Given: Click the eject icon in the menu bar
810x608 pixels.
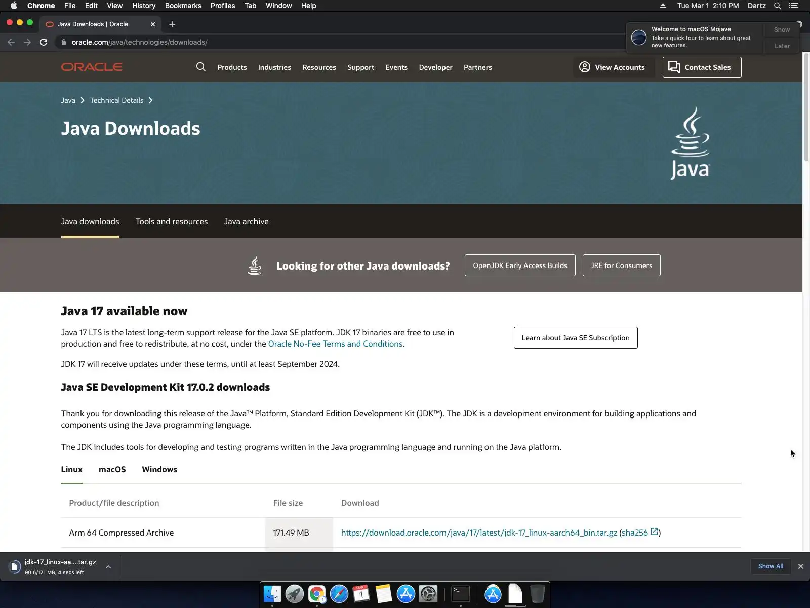Looking at the screenshot, I should [x=663, y=6].
